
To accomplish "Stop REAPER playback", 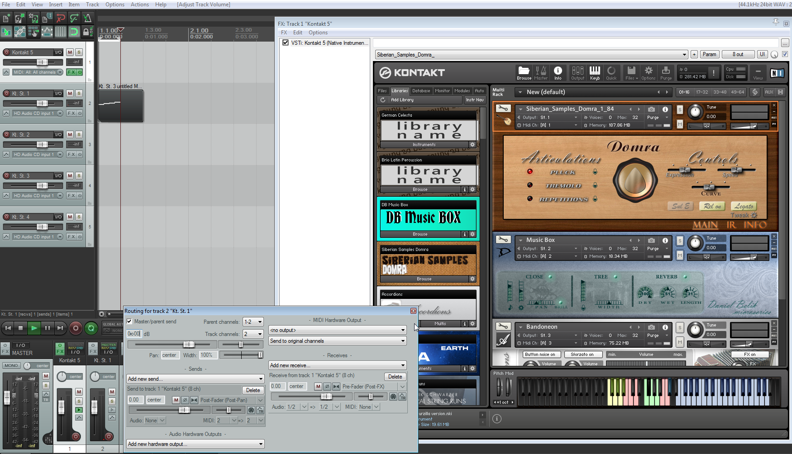I will 20,328.
